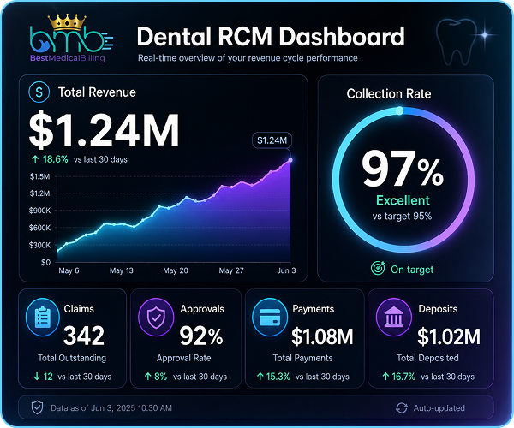
Task: Open the 92% Approval Rate card
Action: pyautogui.click(x=186, y=338)
